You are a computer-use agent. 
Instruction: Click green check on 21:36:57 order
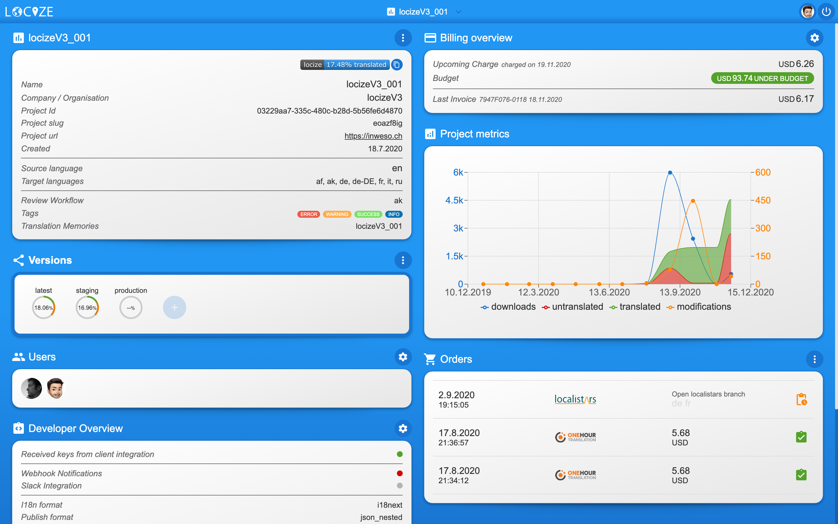pos(801,437)
